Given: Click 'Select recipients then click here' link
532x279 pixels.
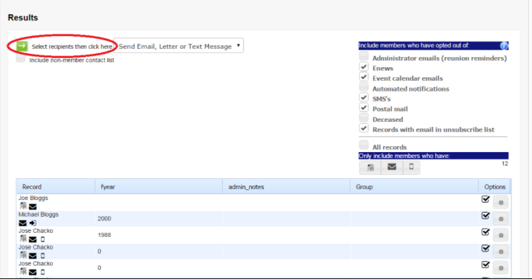Looking at the screenshot, I should 72,47.
